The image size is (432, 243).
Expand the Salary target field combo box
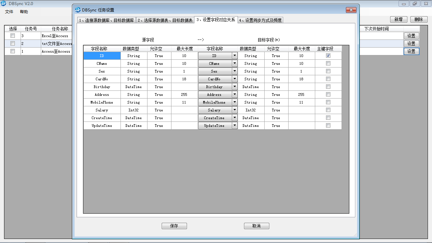click(x=234, y=110)
